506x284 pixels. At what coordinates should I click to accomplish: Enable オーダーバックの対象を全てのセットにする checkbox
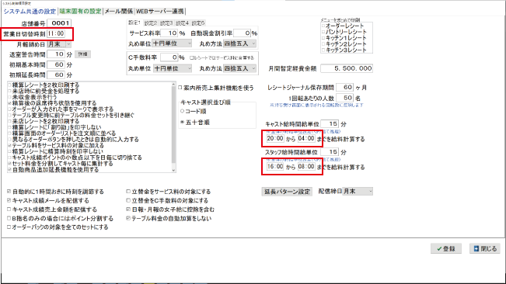point(9,227)
